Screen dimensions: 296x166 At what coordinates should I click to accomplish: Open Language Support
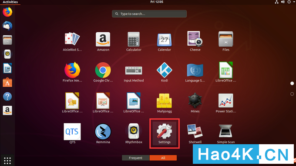[195, 72]
